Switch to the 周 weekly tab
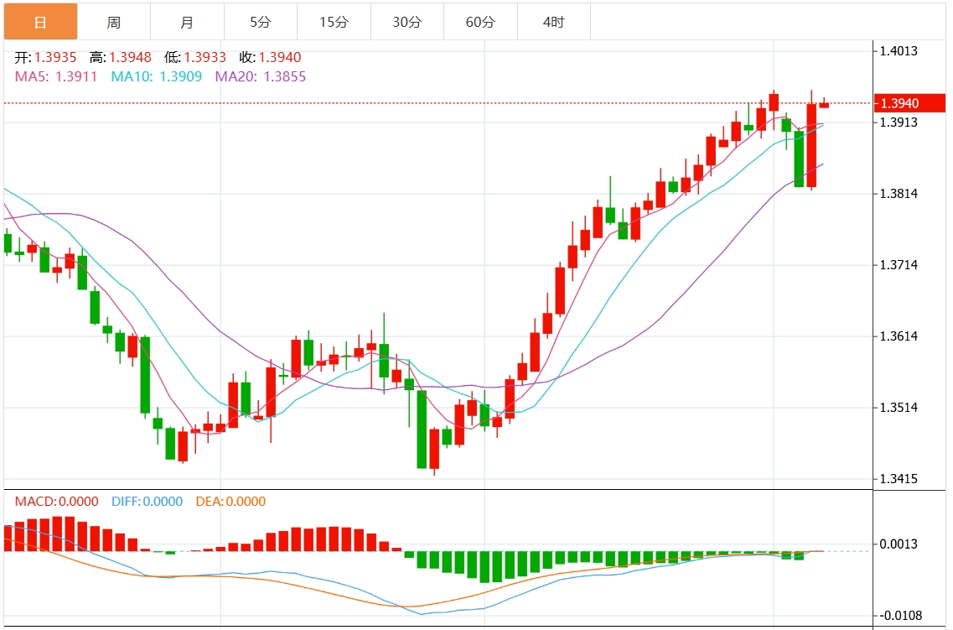This screenshot has width=953, height=630. click(x=114, y=22)
